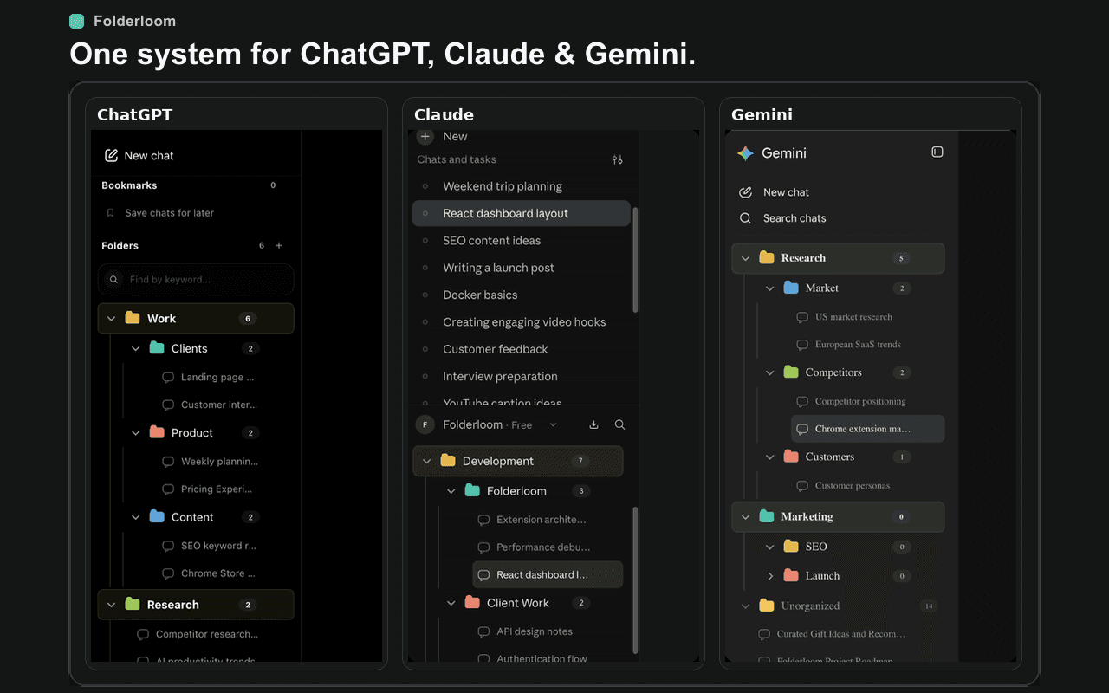Collapse the Customers folder chevron

[x=769, y=457]
